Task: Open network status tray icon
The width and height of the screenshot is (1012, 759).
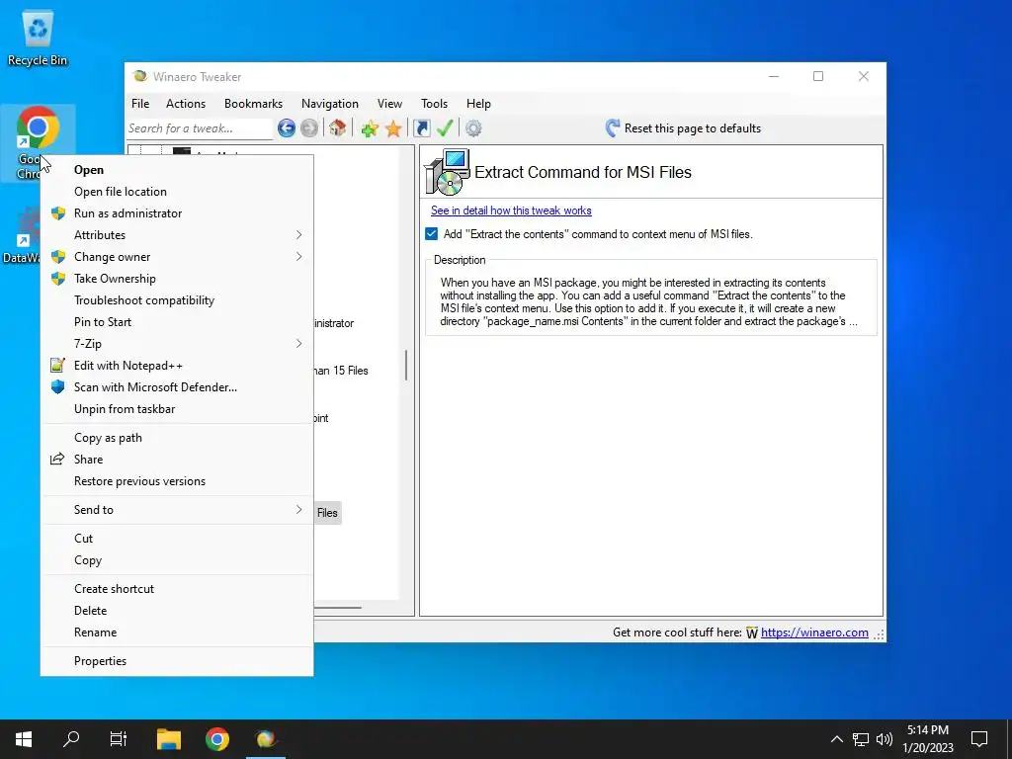Action: pos(861,739)
